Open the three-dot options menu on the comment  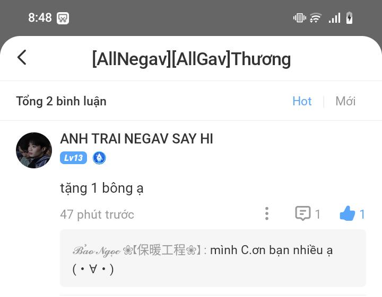267,214
